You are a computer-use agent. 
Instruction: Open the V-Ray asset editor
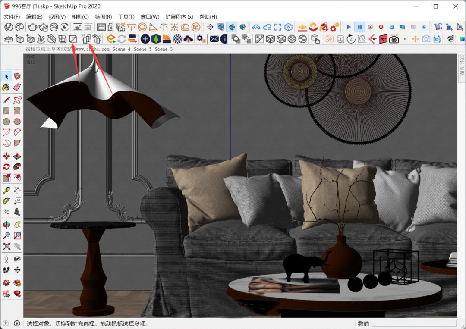[8, 27]
